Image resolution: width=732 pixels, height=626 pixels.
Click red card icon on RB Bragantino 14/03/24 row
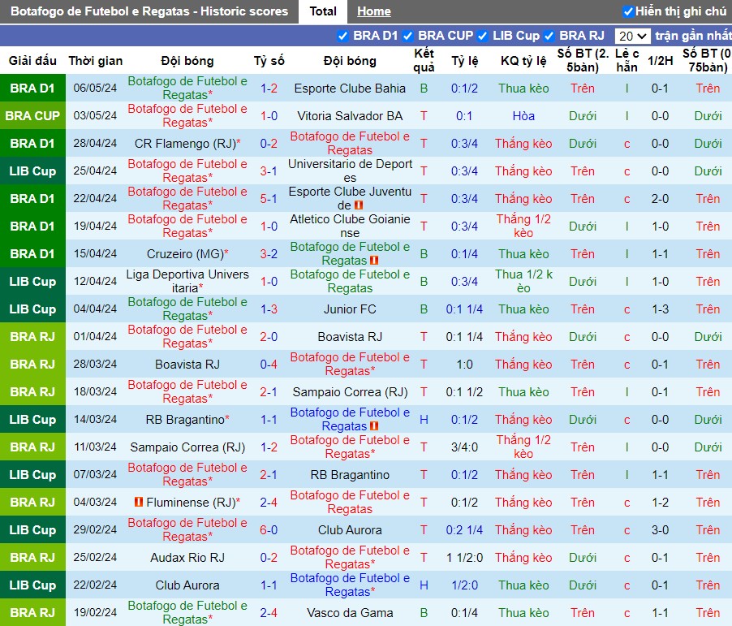coord(374,426)
